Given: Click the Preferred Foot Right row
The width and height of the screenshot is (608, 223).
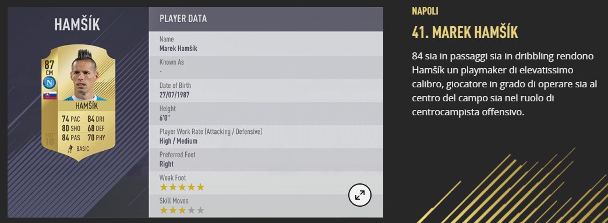Looking at the screenshot, I should click(x=266, y=160).
